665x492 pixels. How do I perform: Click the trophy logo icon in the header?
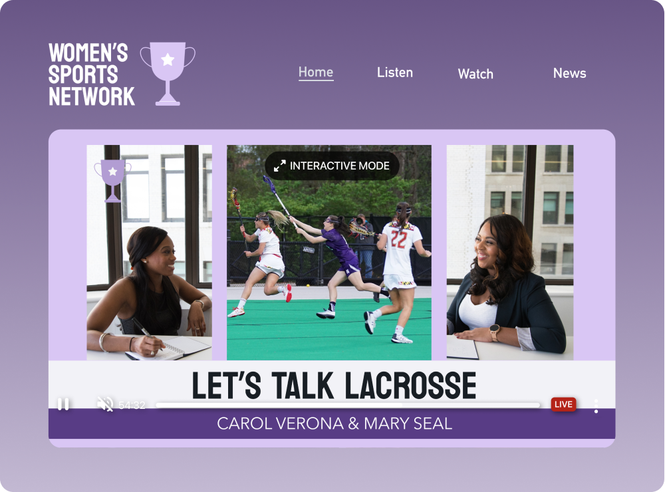click(x=168, y=72)
